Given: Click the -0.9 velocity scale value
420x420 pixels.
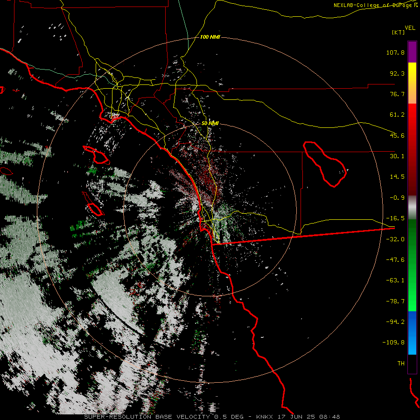Looking at the screenshot, I should click(397, 198).
